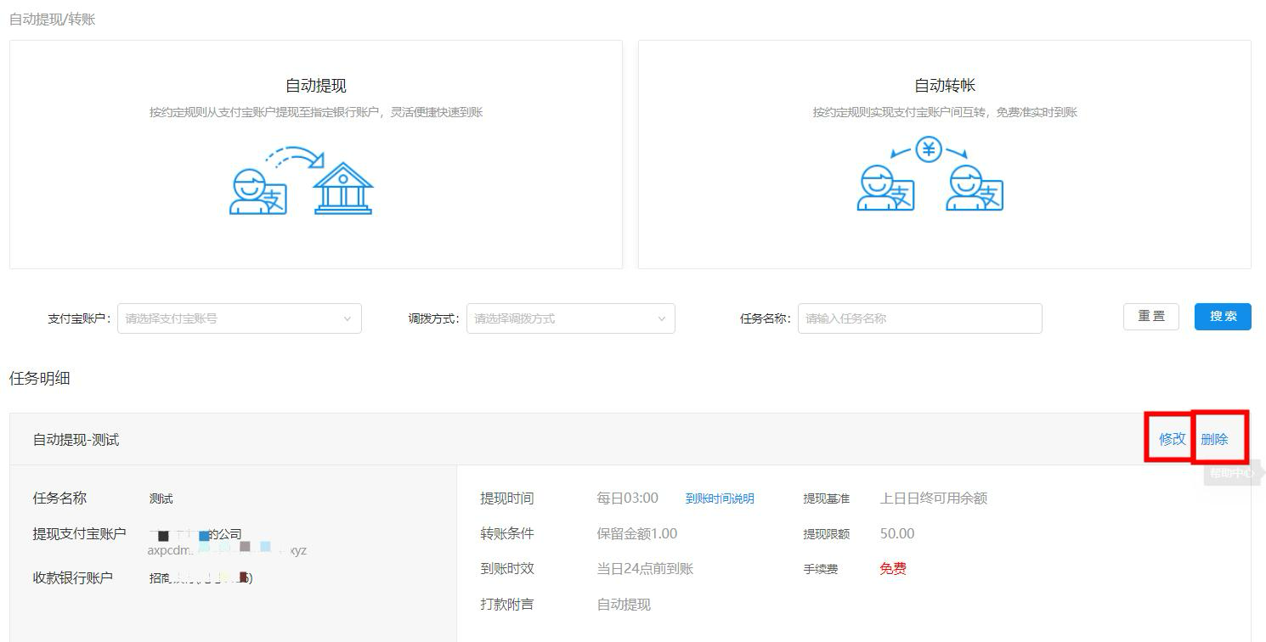
Task: Click the right Alipay user icon in 自动转帐
Action: (975, 189)
